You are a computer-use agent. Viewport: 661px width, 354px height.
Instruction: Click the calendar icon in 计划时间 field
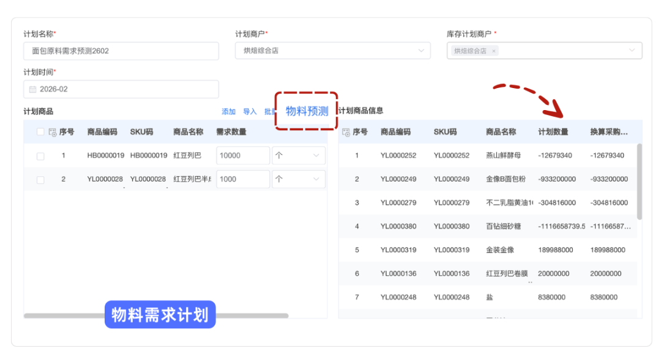coord(33,89)
